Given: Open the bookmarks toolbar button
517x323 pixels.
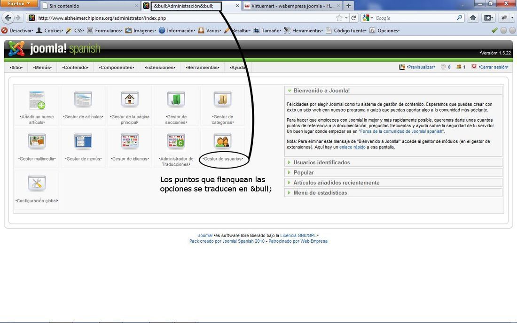Looking at the screenshot, I should pyautogui.click(x=488, y=18).
